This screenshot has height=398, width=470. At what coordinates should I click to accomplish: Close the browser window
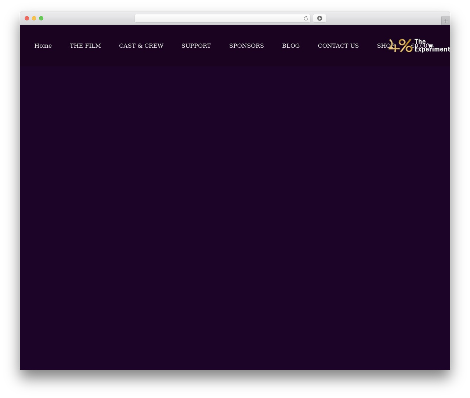[27, 18]
